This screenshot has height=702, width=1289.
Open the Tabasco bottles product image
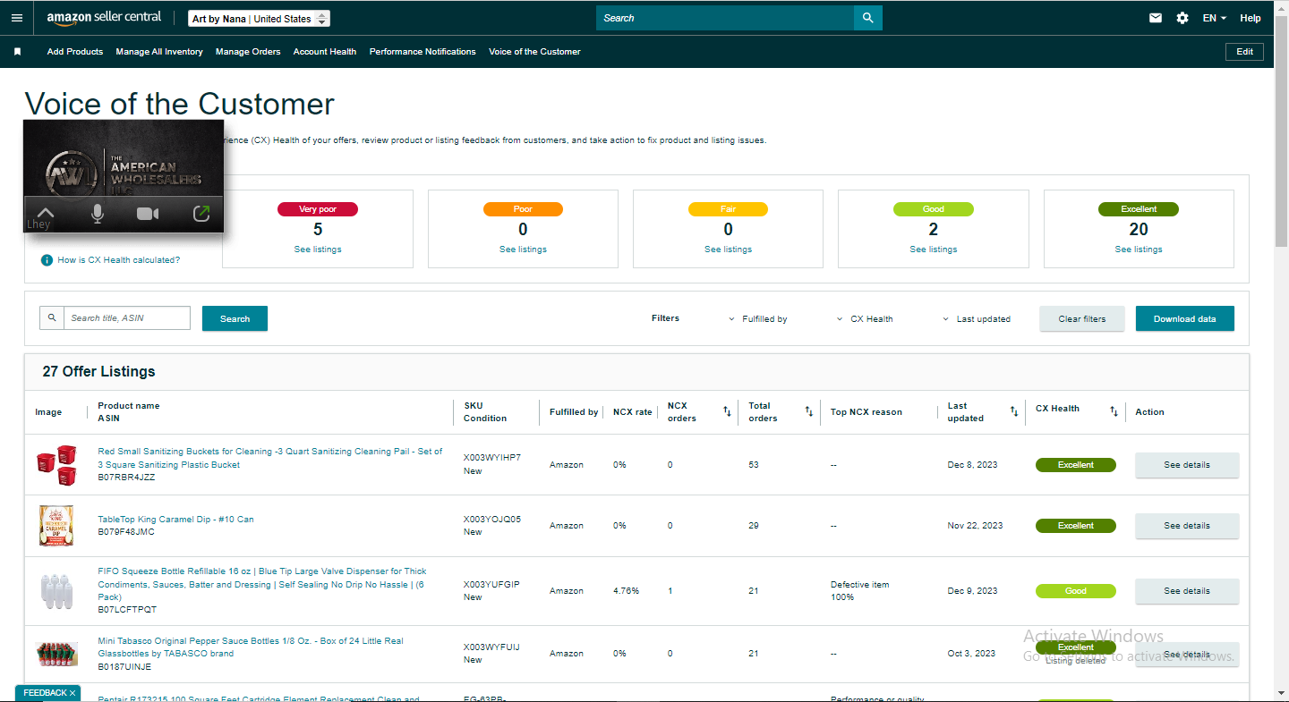(55, 654)
